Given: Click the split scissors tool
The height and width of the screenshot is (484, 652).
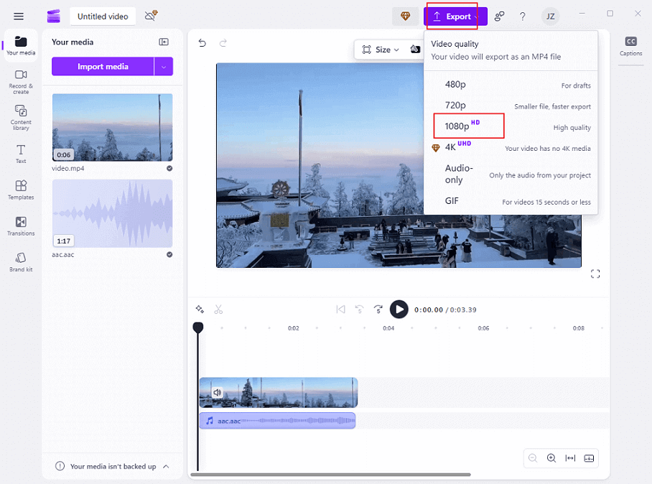Looking at the screenshot, I should 218,310.
